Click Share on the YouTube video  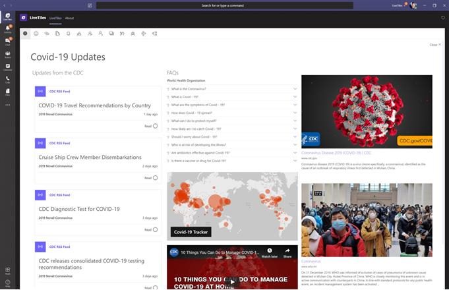coord(287,252)
